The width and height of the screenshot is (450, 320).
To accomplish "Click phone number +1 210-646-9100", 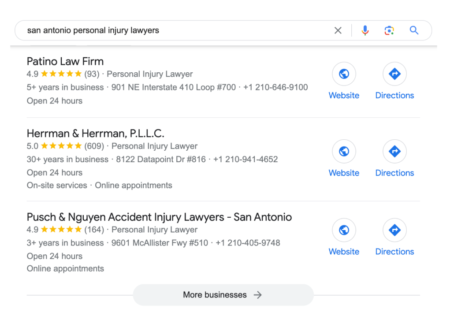I will (x=275, y=87).
